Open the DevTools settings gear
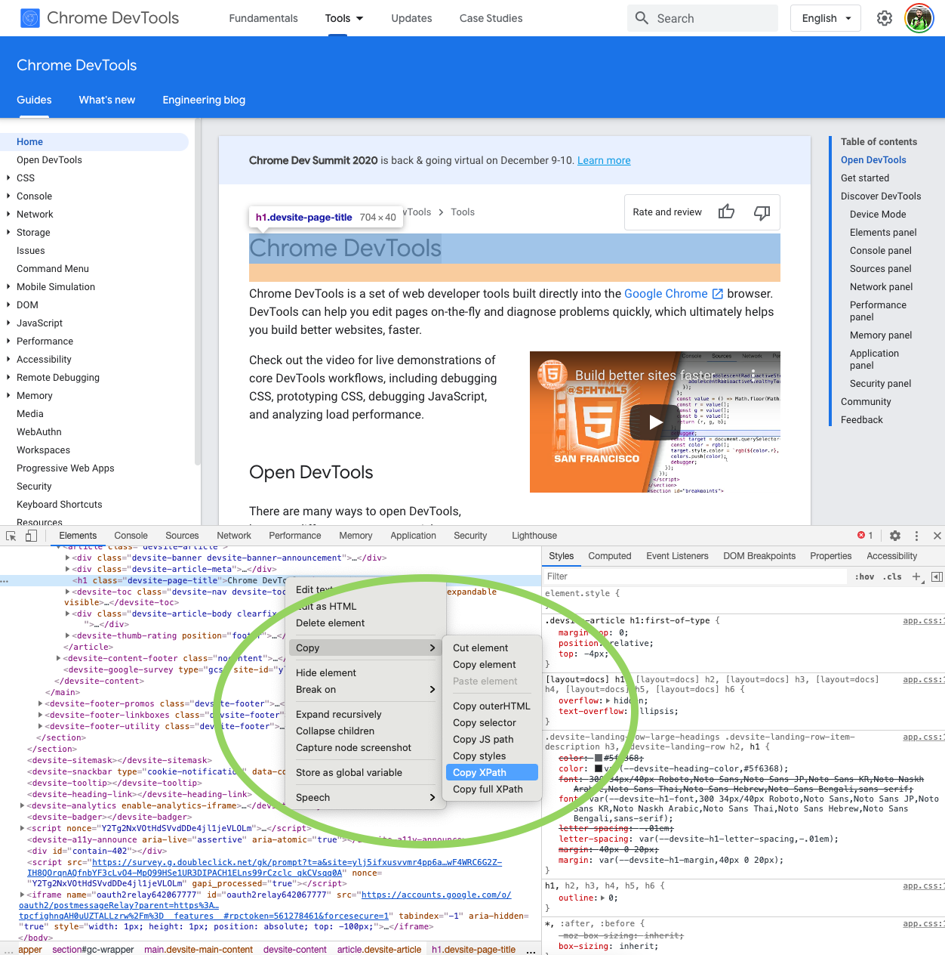This screenshot has width=945, height=955. (895, 536)
